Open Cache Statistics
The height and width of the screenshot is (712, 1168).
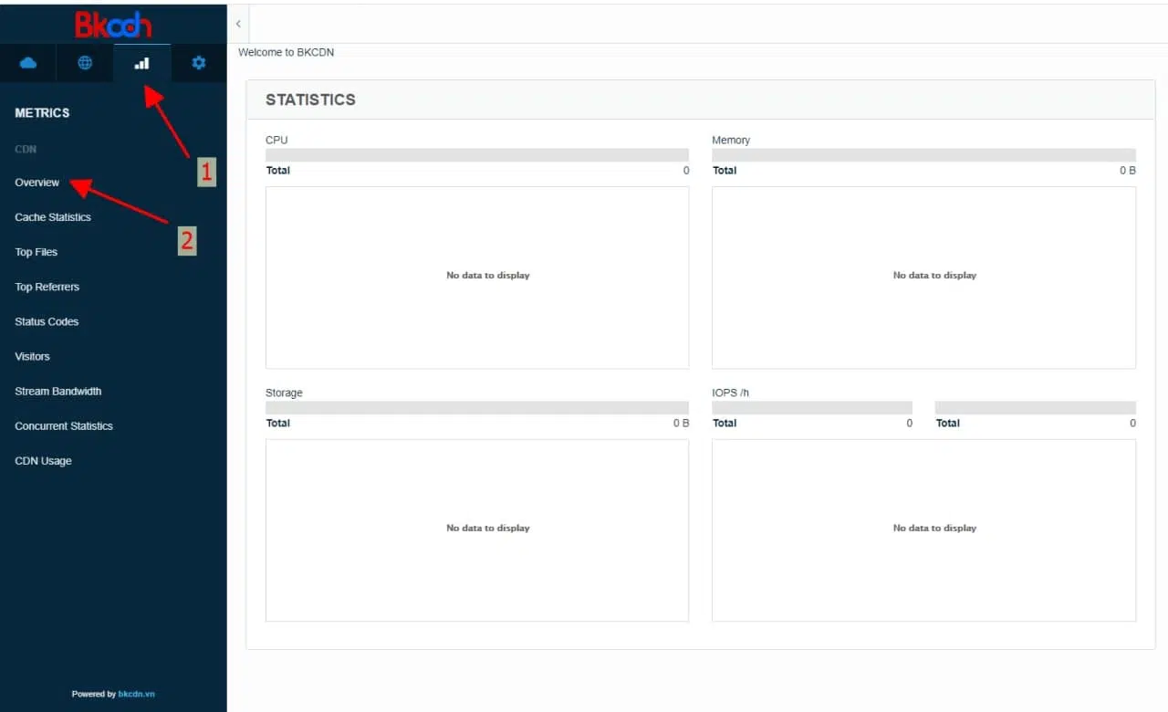(53, 217)
